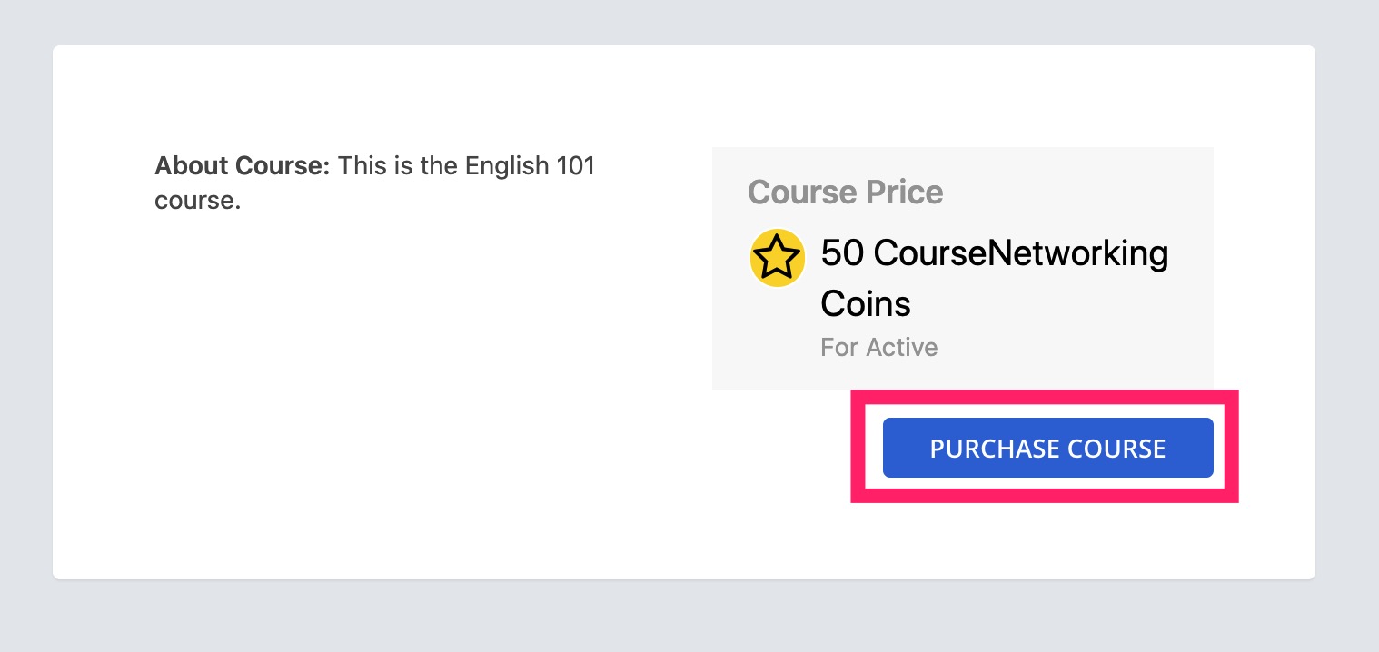
Task: Click the 50 CourseNetworking price text
Action: (x=994, y=253)
